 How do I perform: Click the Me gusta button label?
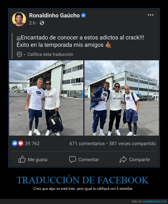tap(37, 160)
